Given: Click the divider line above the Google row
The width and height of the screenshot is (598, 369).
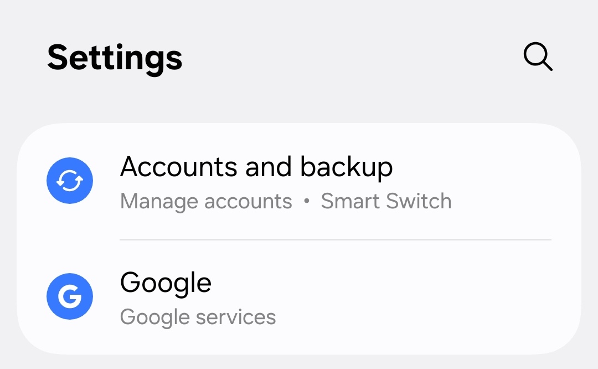Looking at the screenshot, I should 336,240.
